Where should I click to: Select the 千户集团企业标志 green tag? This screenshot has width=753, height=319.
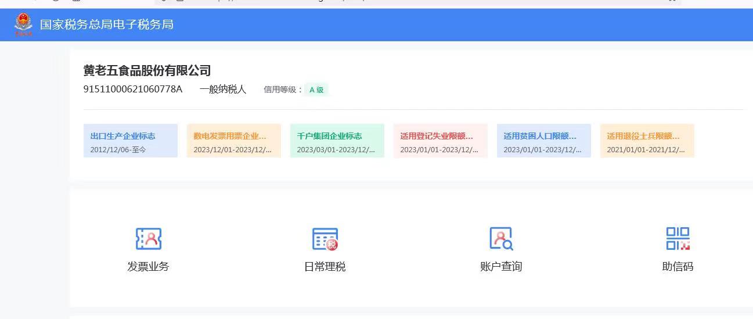click(337, 141)
